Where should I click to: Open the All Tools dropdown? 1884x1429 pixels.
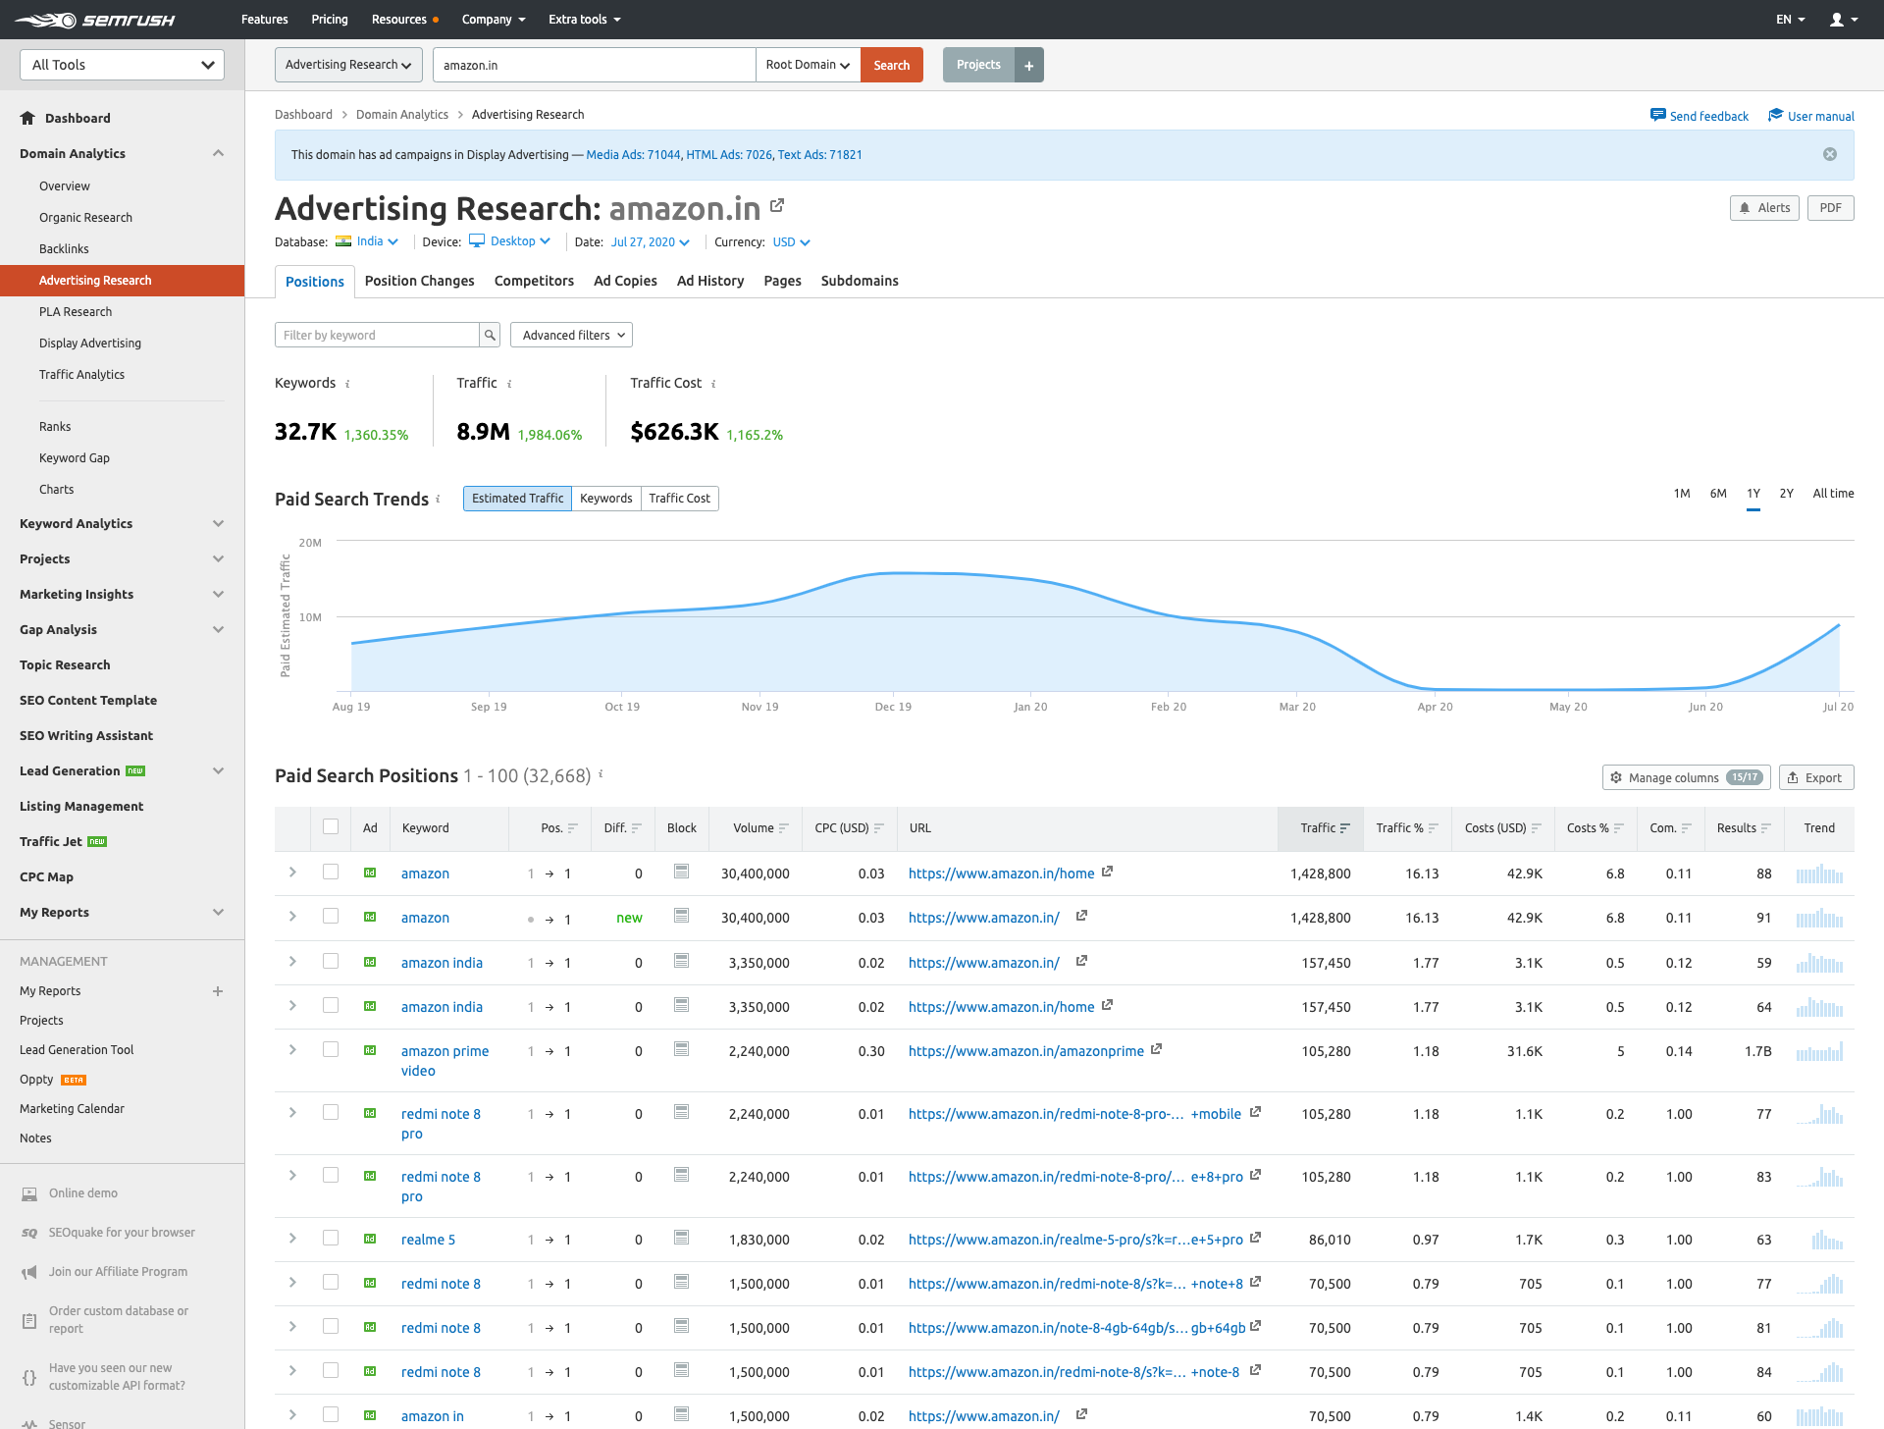122,65
